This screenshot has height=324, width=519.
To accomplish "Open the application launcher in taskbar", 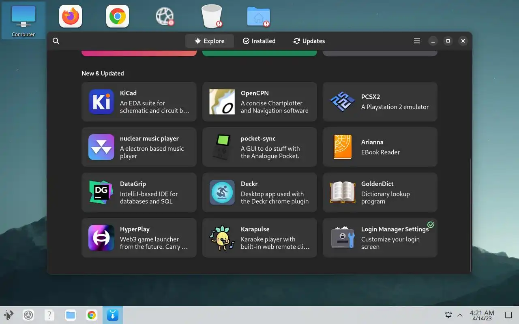I will pyautogui.click(x=9, y=315).
